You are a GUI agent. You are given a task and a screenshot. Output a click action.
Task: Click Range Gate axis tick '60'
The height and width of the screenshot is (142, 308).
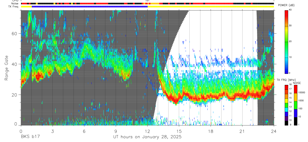14,34
